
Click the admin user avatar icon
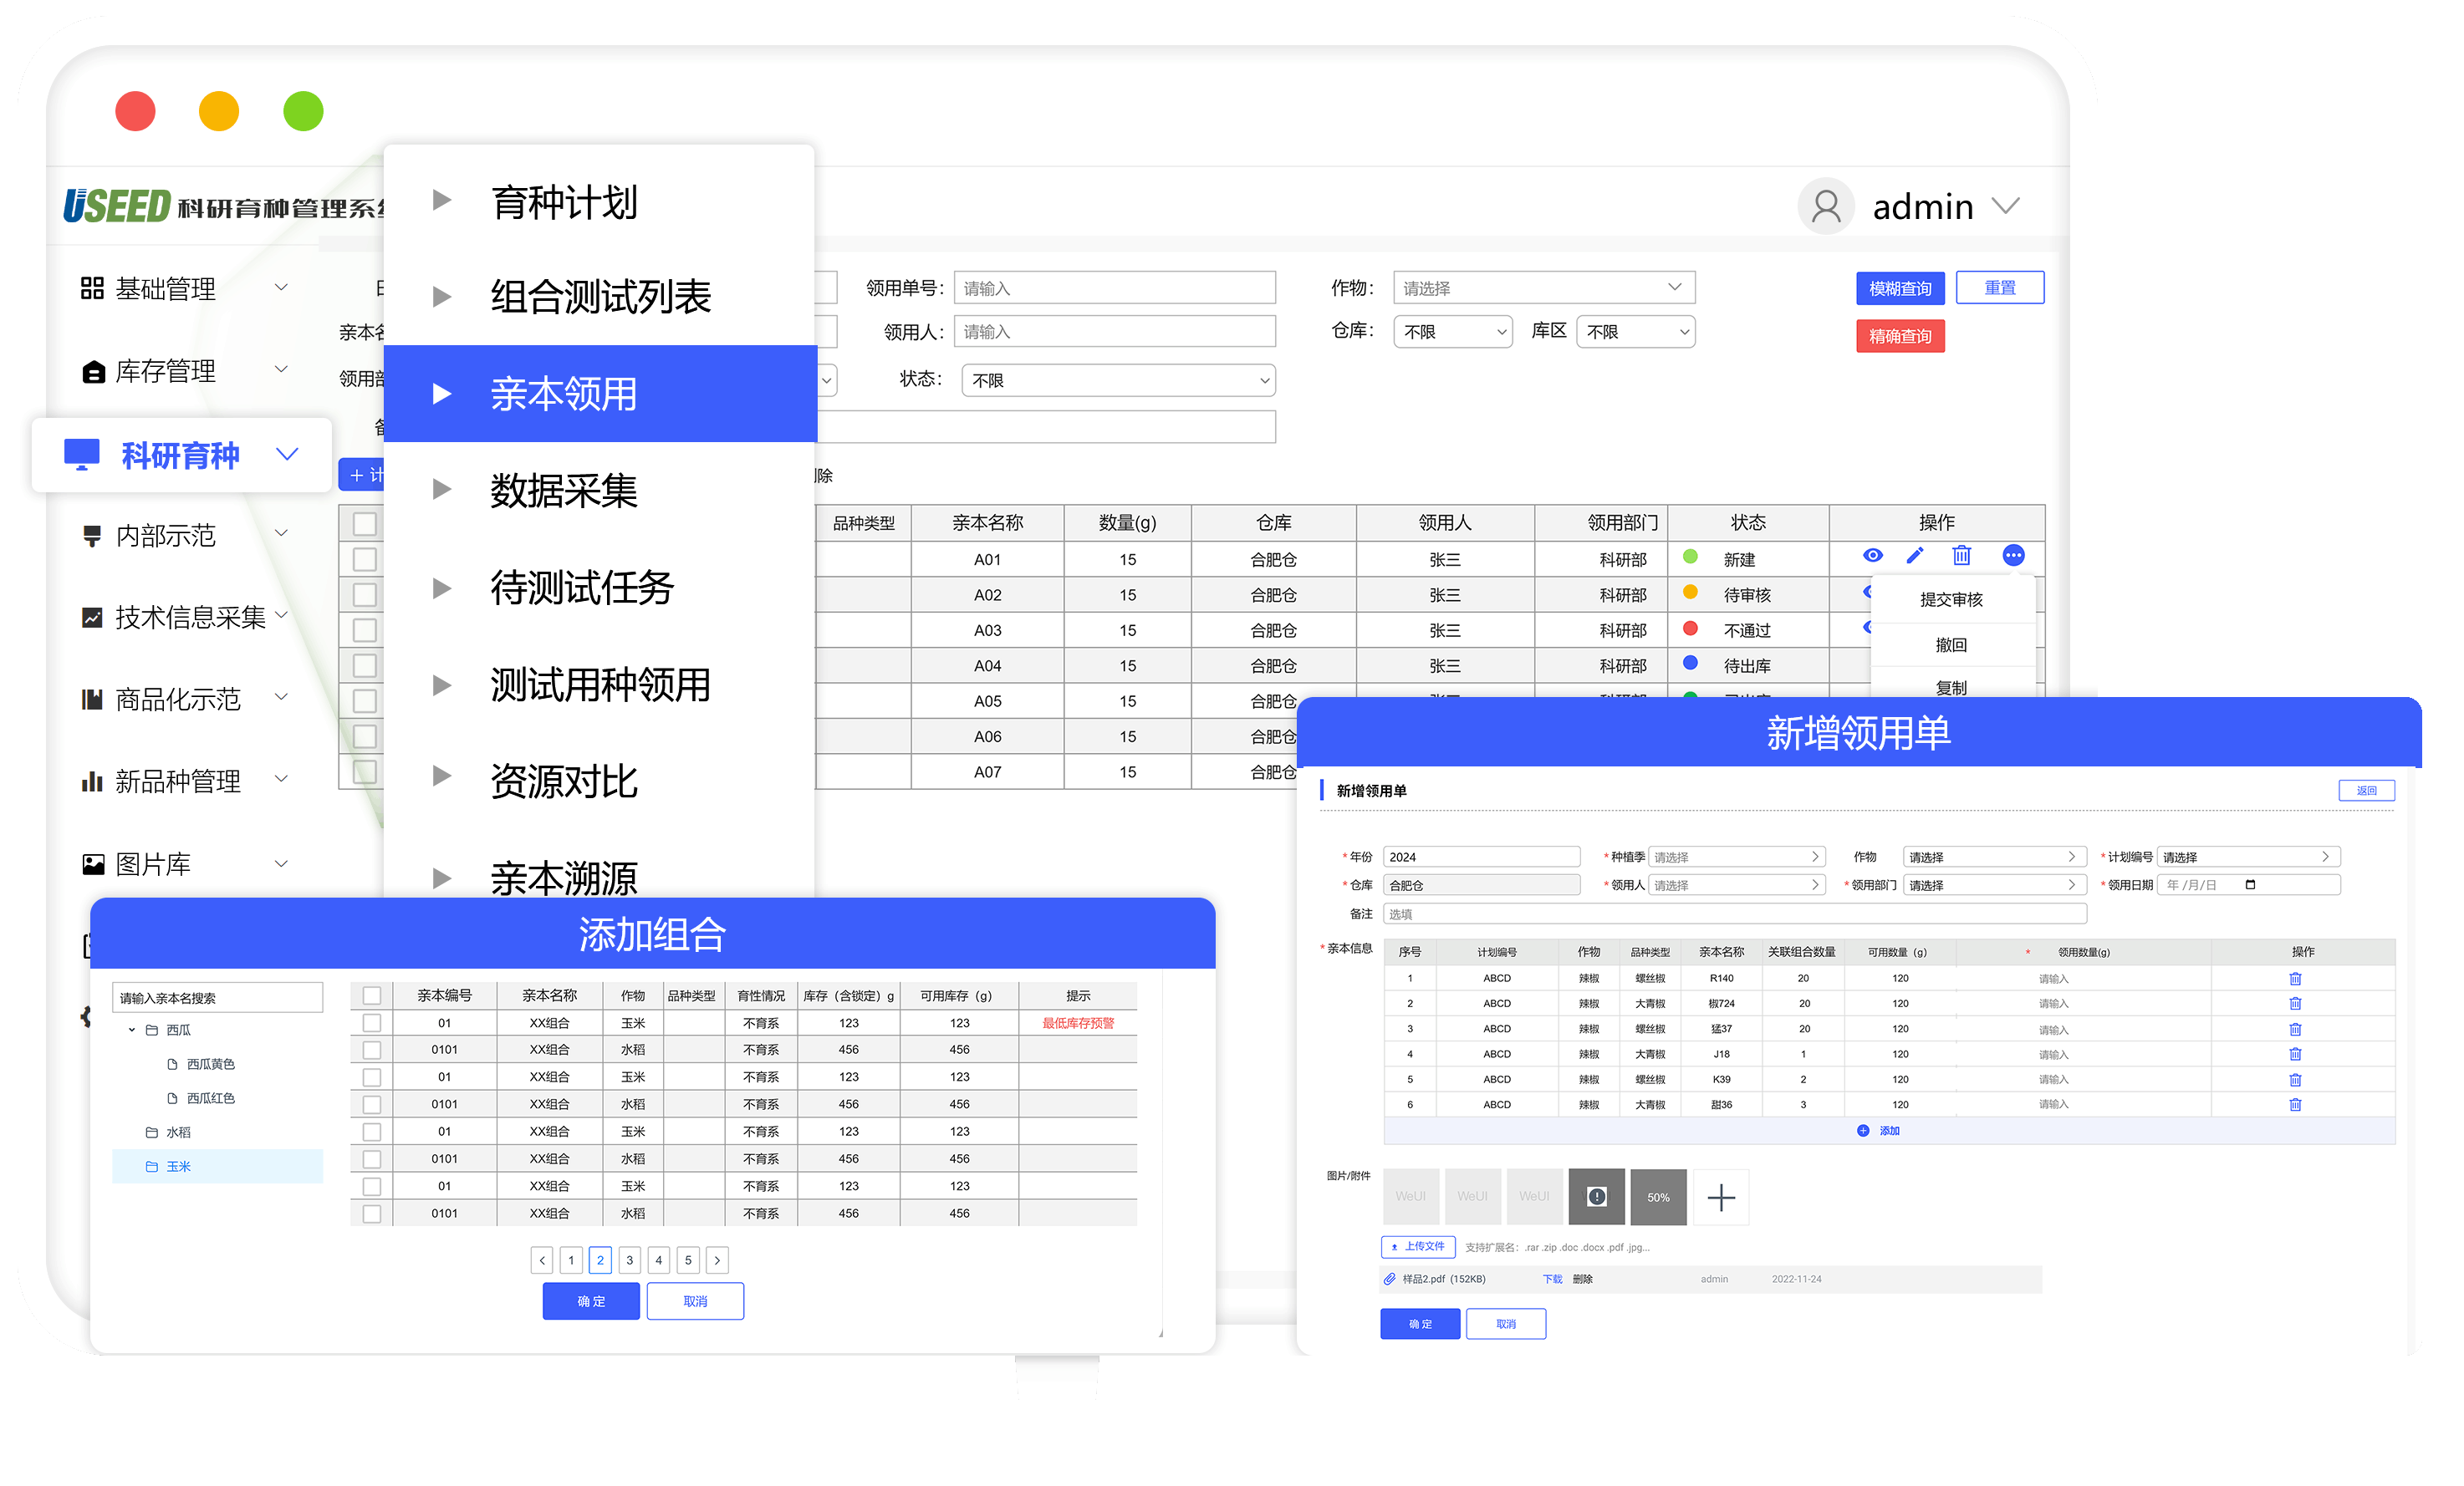(x=1826, y=206)
